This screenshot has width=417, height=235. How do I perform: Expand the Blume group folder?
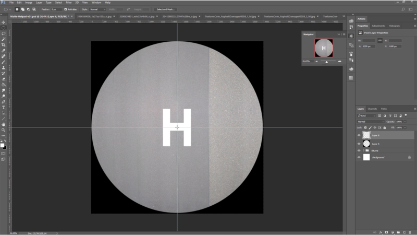pos(363,150)
